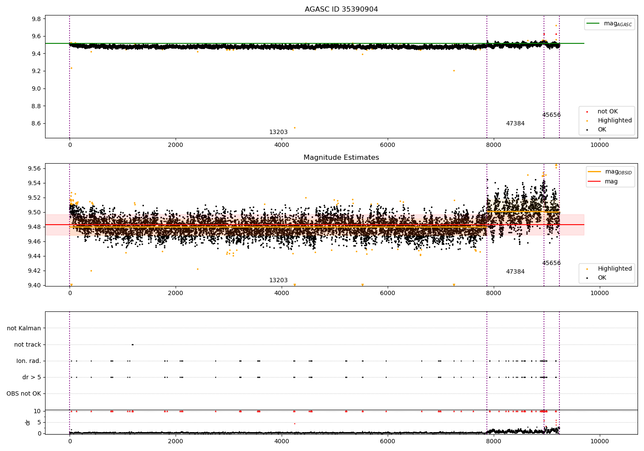Click the green line sample beside mag AGASC
644x451 pixels.
(x=593, y=24)
